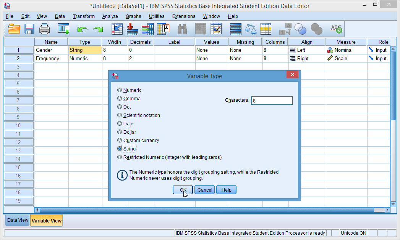Select the Comma radio button

click(x=119, y=98)
